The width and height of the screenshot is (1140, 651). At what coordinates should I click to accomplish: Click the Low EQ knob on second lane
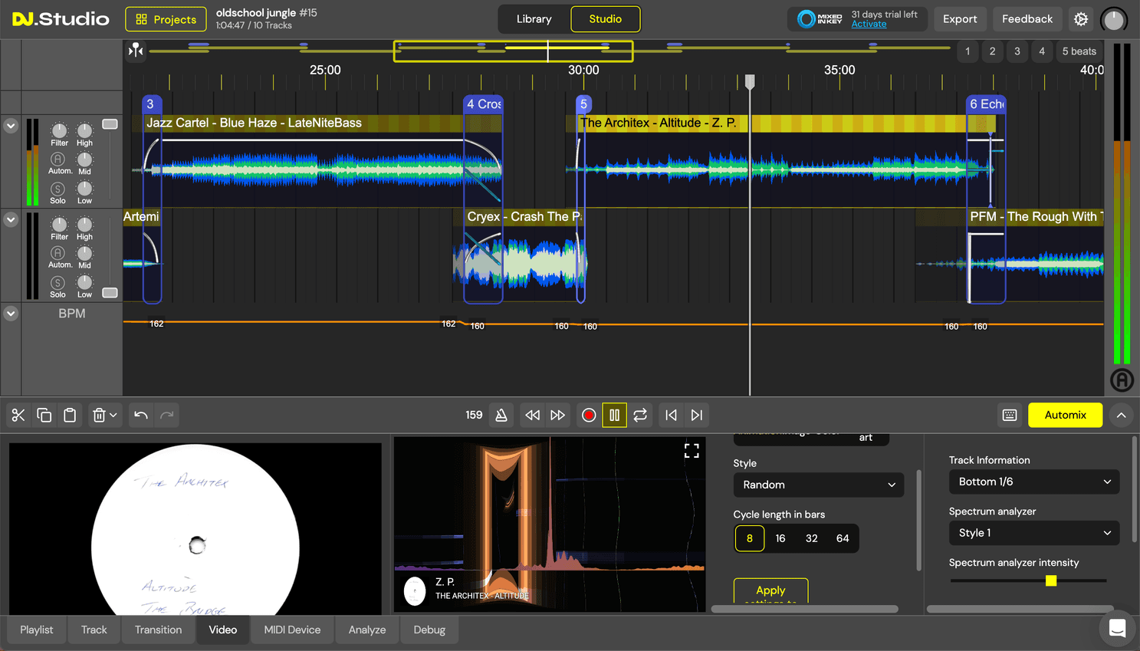[x=84, y=282]
